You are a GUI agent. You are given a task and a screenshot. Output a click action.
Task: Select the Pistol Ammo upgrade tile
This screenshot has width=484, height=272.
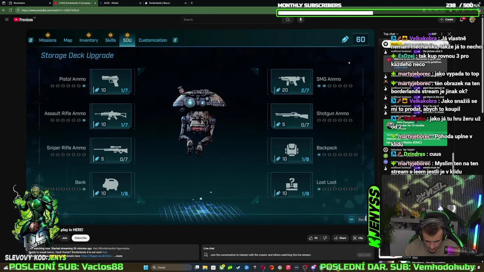tap(110, 81)
